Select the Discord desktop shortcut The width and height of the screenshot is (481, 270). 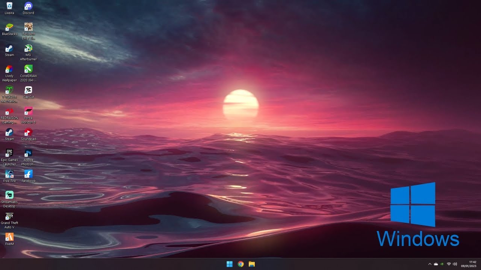tap(28, 8)
